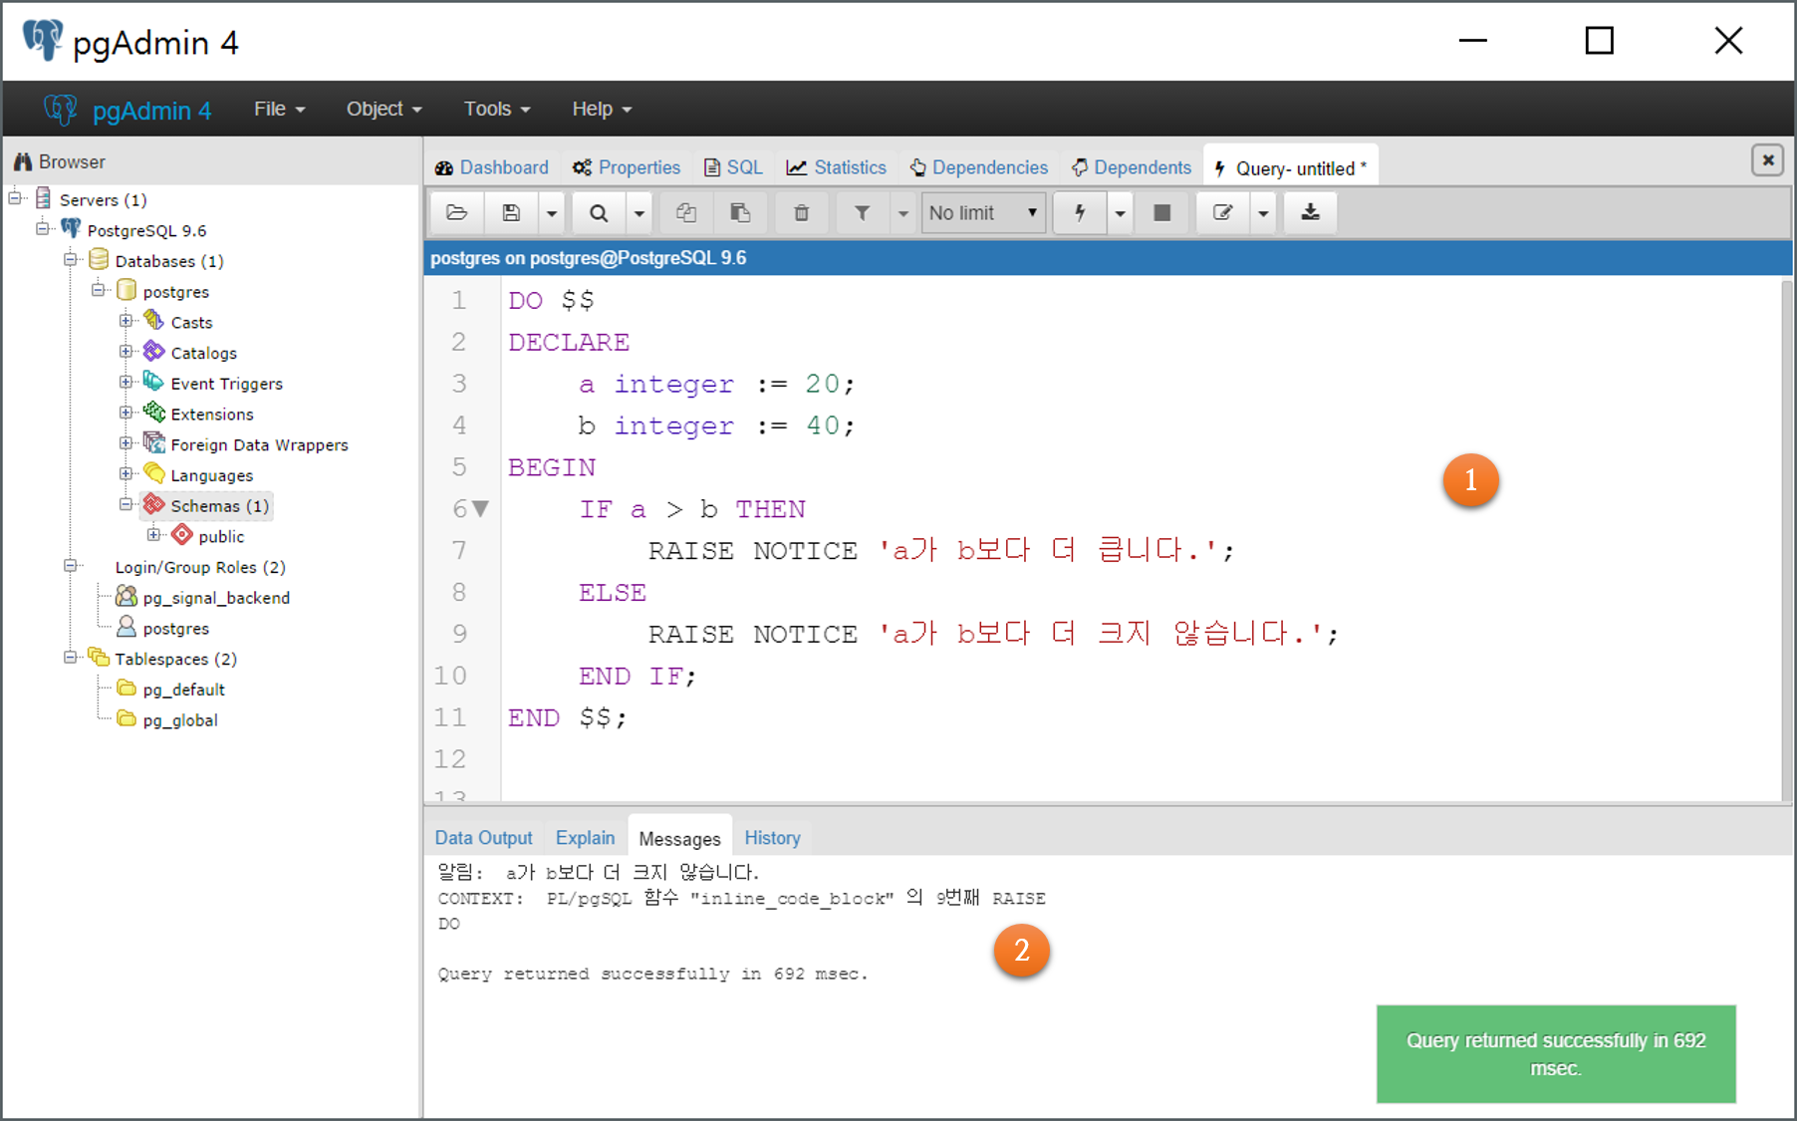Screen dimensions: 1797x1121
Task: Collapse the Databases (1) node
Action: [x=71, y=259]
